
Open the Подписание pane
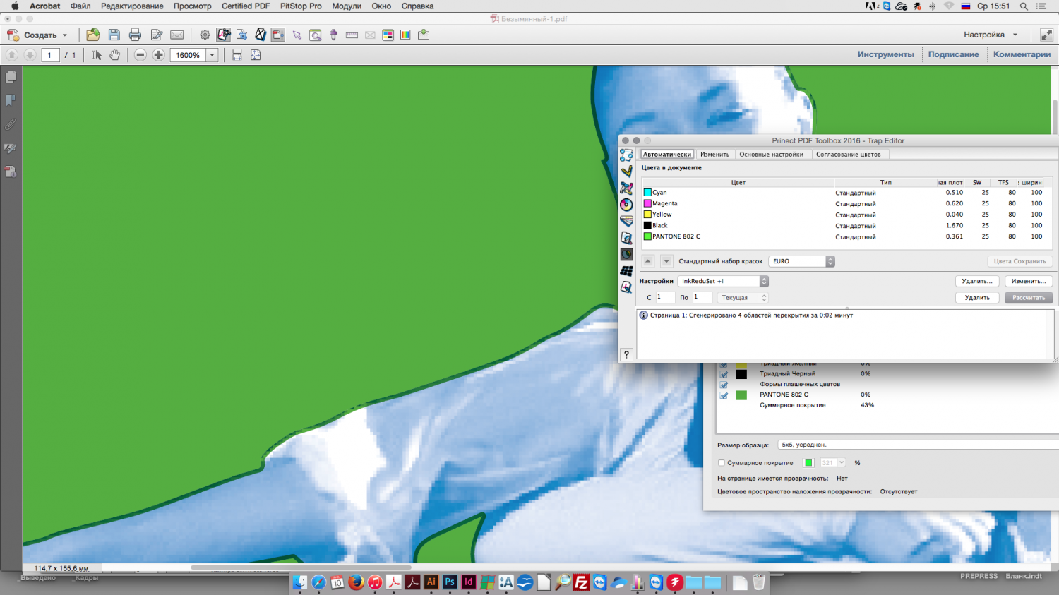[x=953, y=54]
